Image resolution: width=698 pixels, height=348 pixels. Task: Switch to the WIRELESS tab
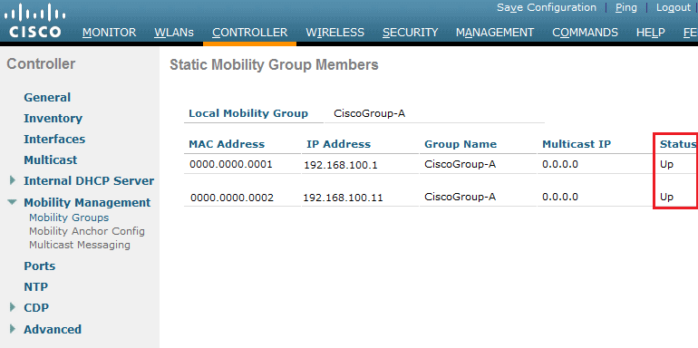[x=334, y=33]
